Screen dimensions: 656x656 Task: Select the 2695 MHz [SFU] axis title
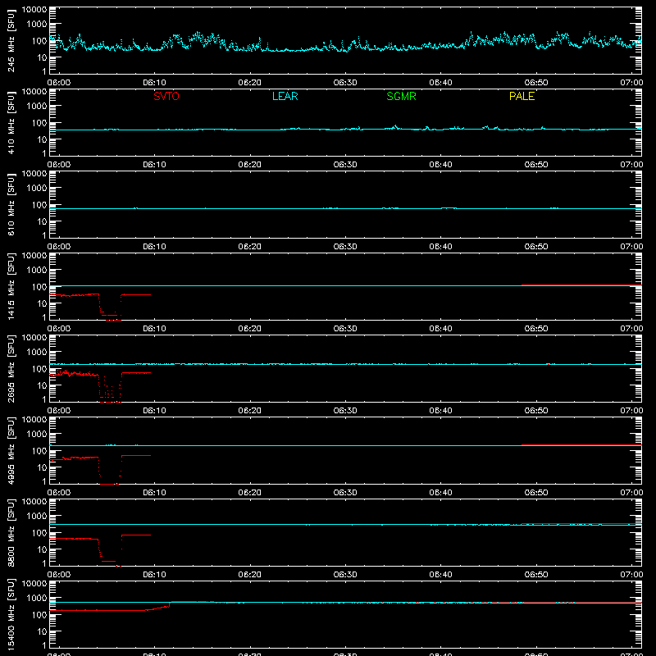[11, 368]
